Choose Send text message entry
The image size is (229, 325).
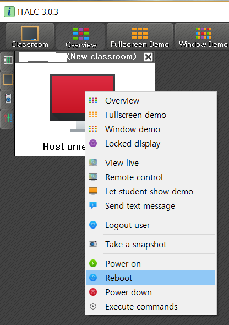click(150, 205)
